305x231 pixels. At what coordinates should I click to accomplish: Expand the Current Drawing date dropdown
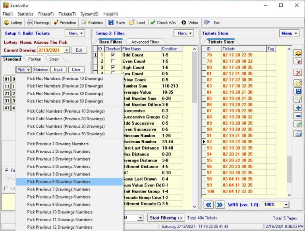point(67,50)
